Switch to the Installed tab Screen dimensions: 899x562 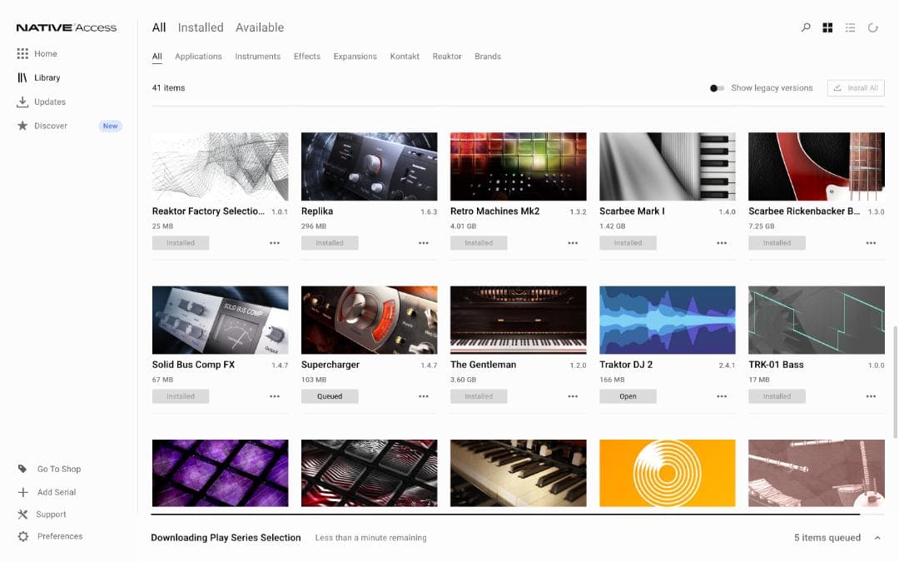pos(200,27)
